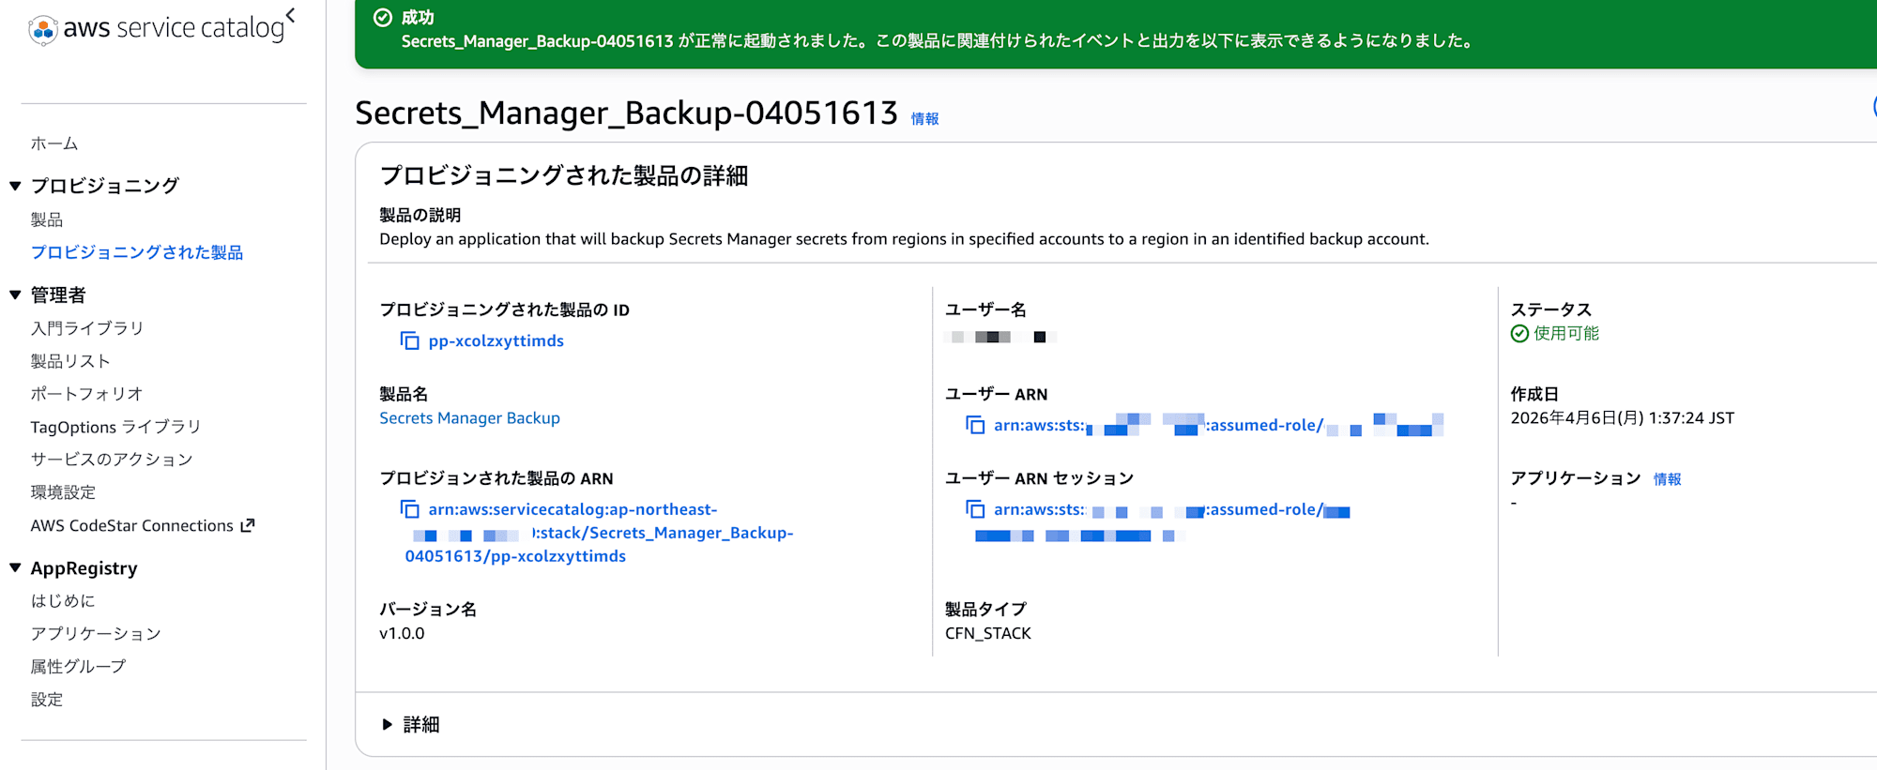
Task: Collapse the 管理者 sidebar section
Action: pyautogui.click(x=15, y=294)
